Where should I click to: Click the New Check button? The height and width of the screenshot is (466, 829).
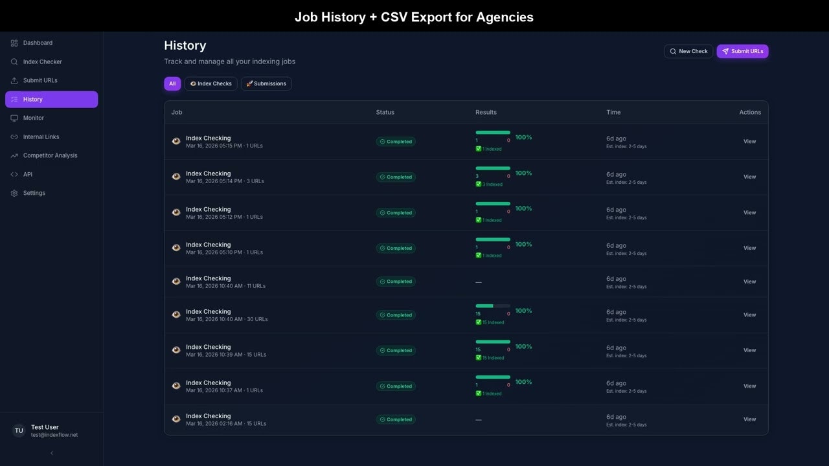point(688,51)
